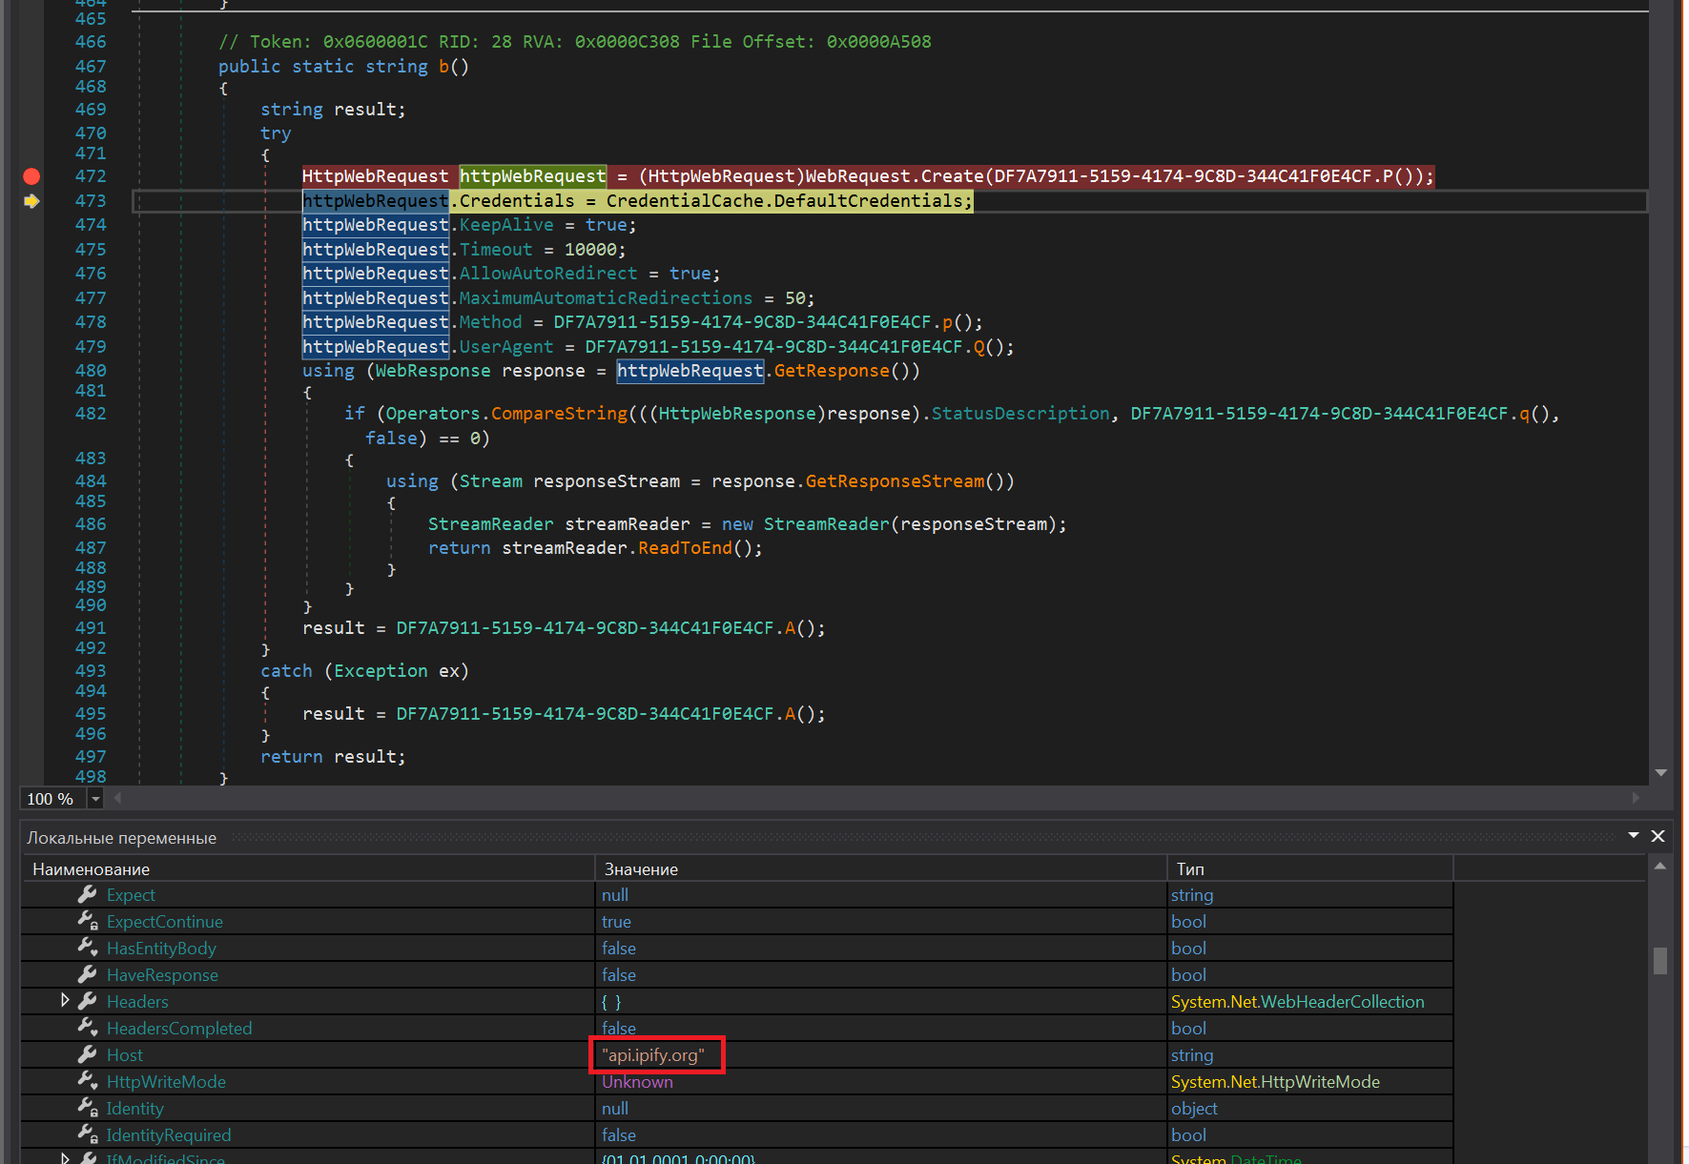Expand the IfModifiedSince variable node
This screenshot has width=1689, height=1164.
[65, 1158]
